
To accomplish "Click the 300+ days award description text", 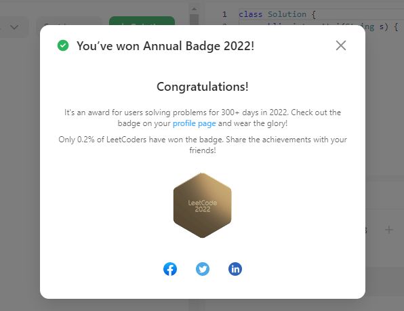I will [x=203, y=118].
